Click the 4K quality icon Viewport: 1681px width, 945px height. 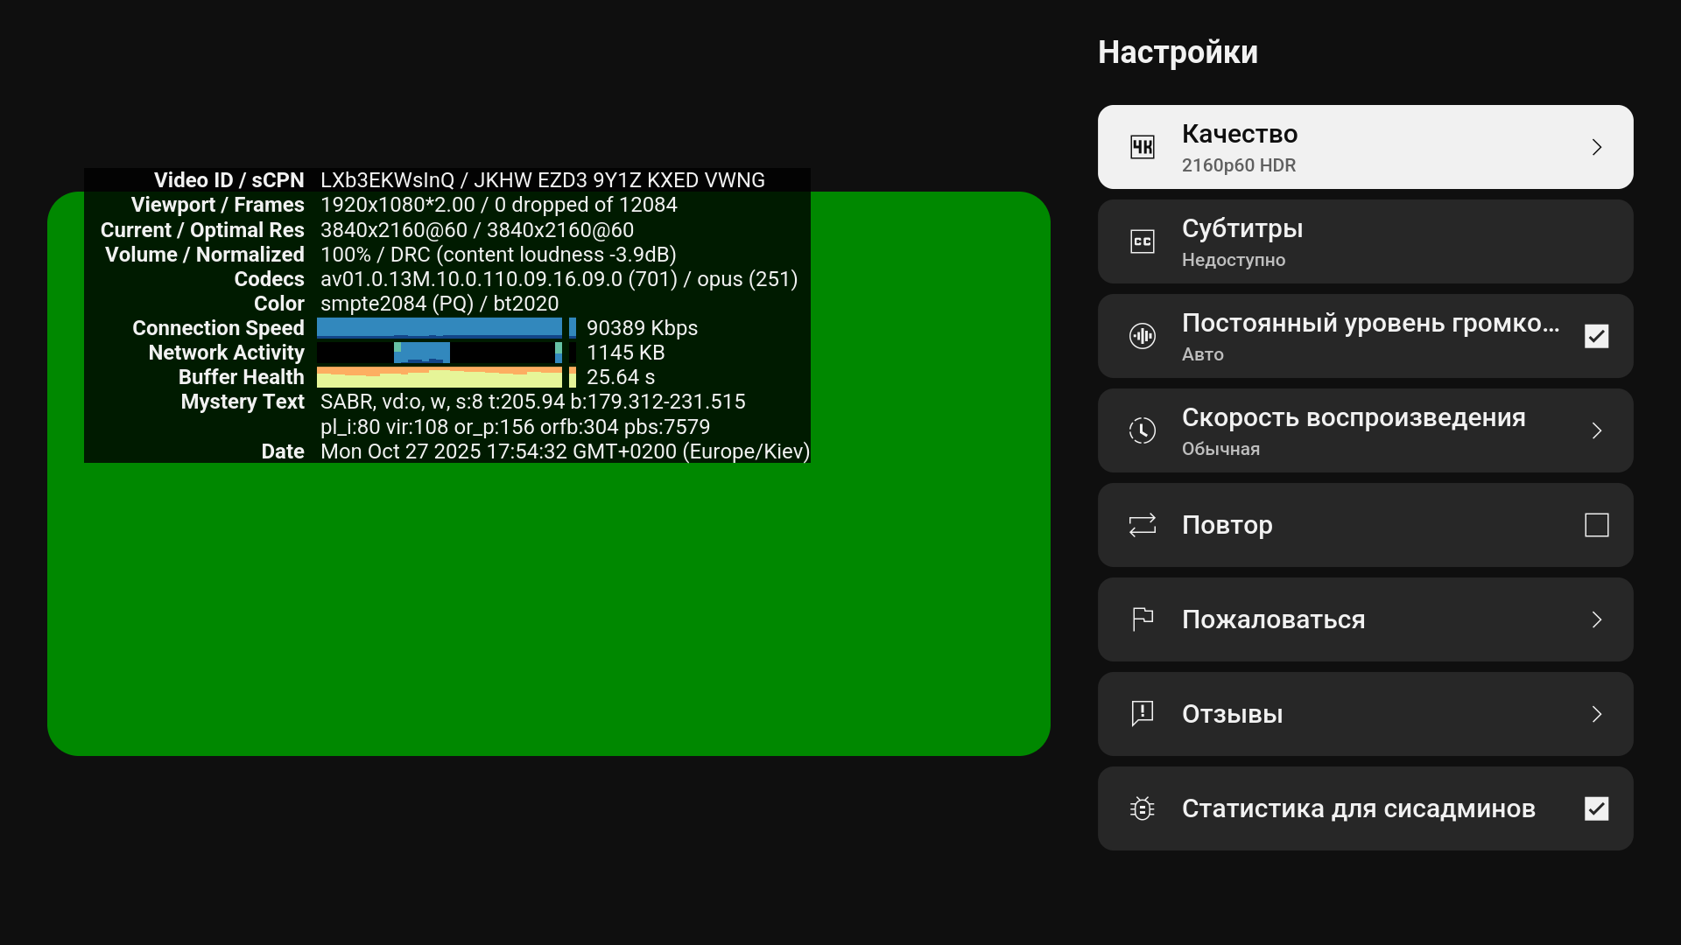click(1143, 147)
